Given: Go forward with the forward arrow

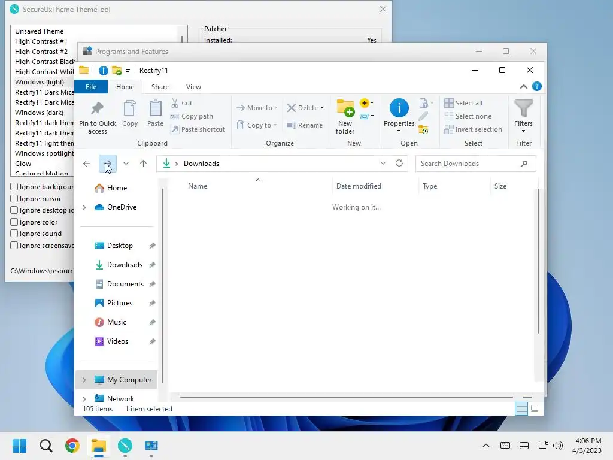Looking at the screenshot, I should tap(108, 164).
